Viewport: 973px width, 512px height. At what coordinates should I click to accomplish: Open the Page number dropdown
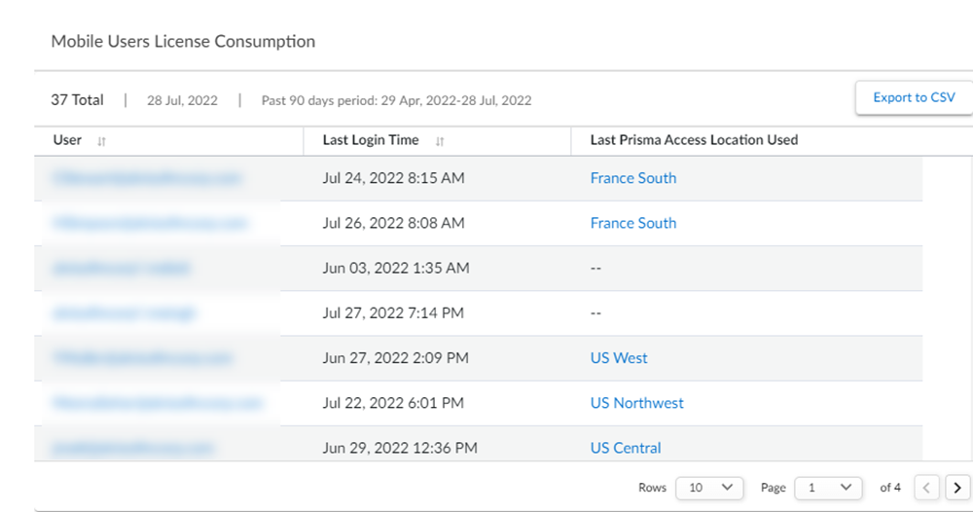pyautogui.click(x=829, y=488)
